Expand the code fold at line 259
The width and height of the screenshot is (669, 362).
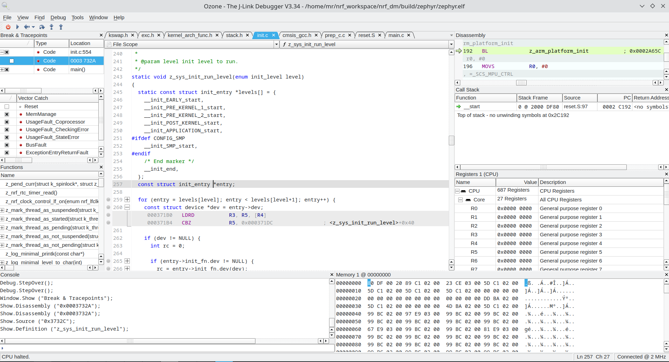pyautogui.click(x=127, y=200)
